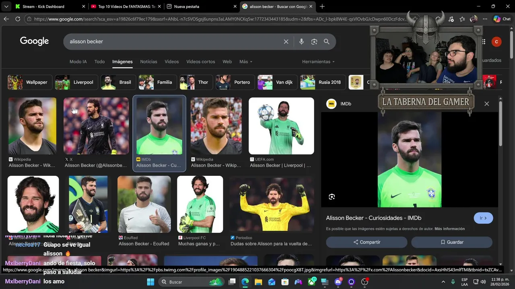Show hidden system tray icons
The height and width of the screenshot is (289, 515).
(443, 282)
